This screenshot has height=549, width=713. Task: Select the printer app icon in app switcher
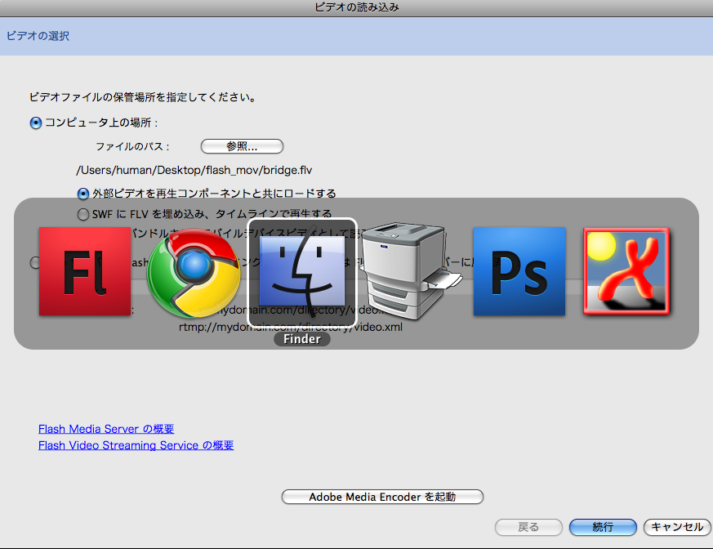coord(410,270)
